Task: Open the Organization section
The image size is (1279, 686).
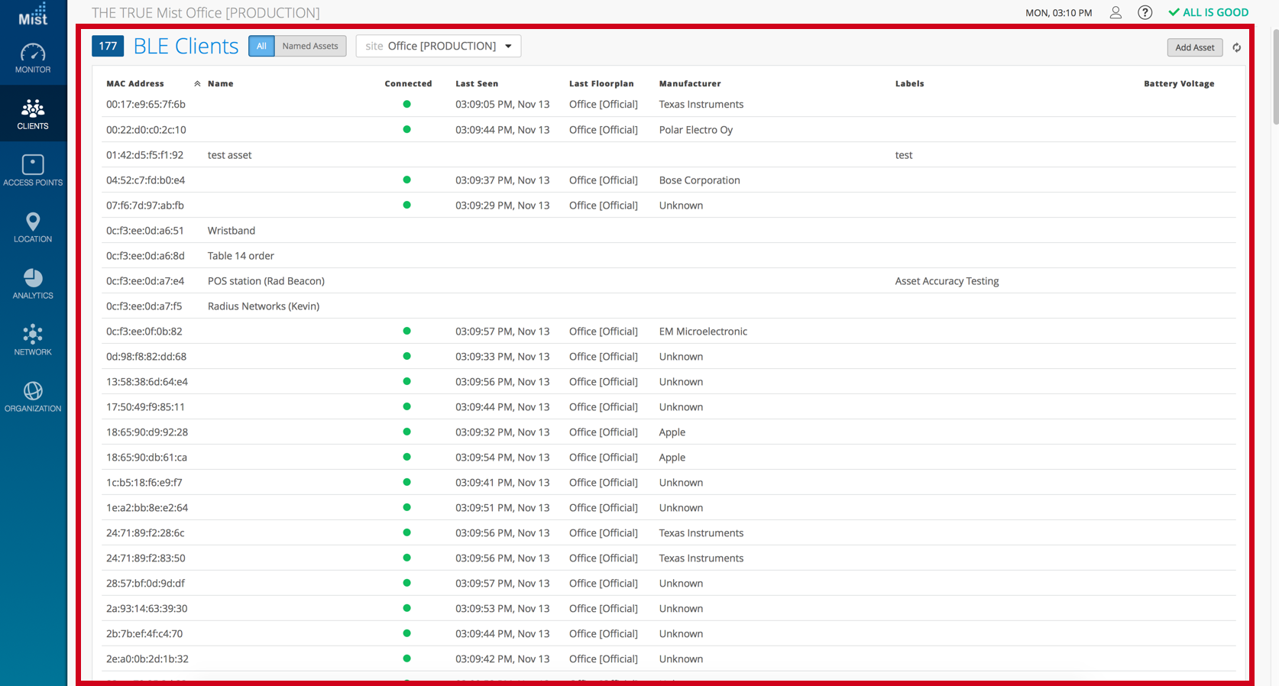Action: (33, 397)
